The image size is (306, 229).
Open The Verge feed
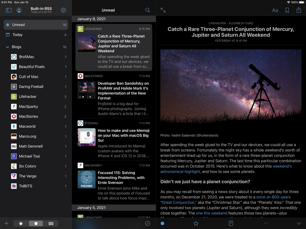(39, 176)
